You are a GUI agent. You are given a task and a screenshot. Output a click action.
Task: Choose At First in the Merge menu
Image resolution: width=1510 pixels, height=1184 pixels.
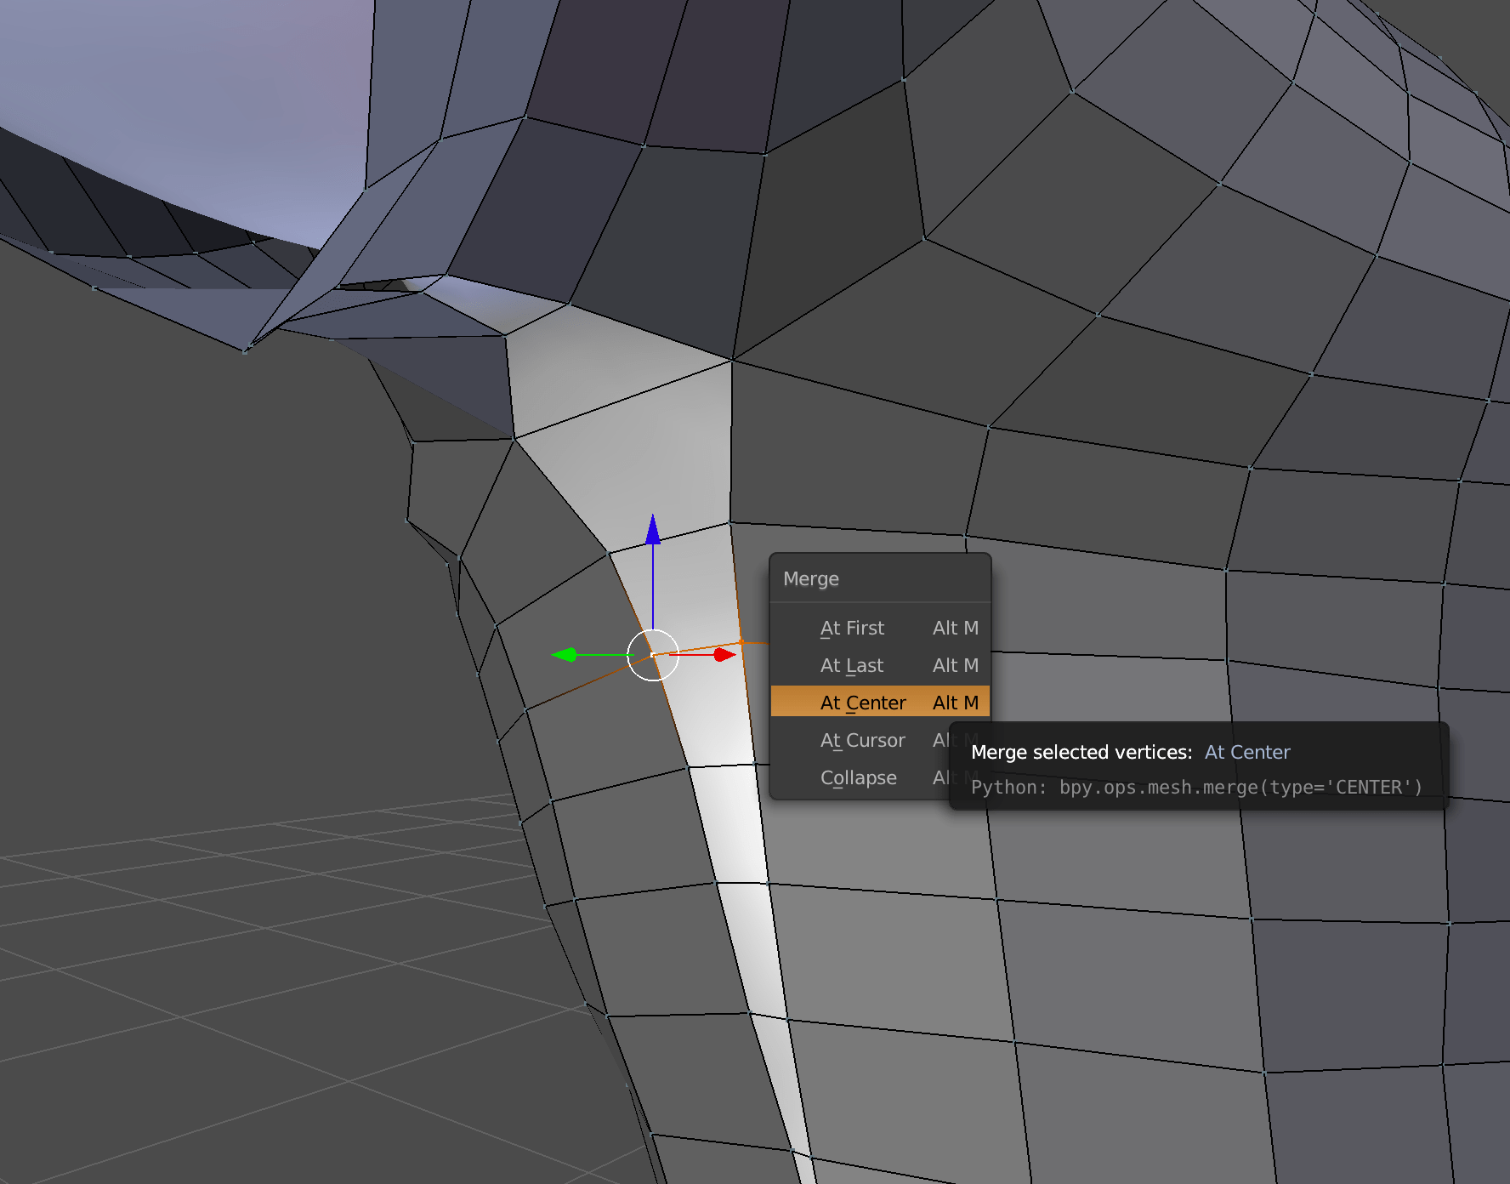click(x=852, y=628)
